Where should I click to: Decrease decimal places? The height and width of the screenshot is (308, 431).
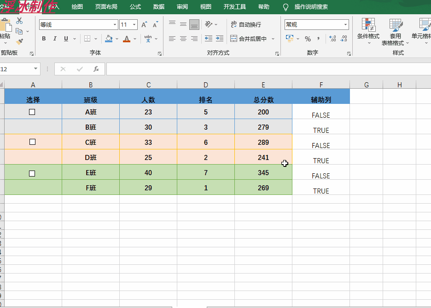(x=344, y=39)
